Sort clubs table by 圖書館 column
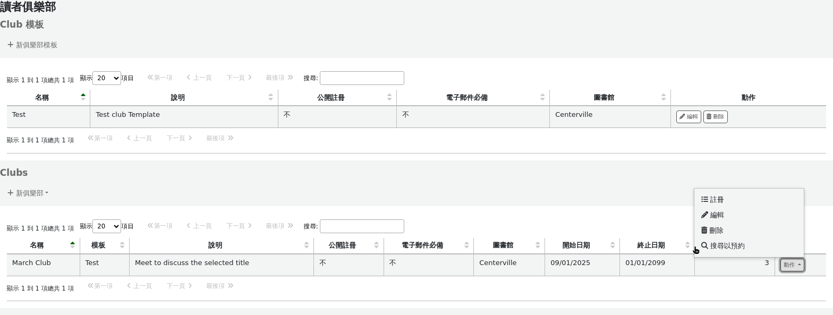833x315 pixels. pos(508,245)
